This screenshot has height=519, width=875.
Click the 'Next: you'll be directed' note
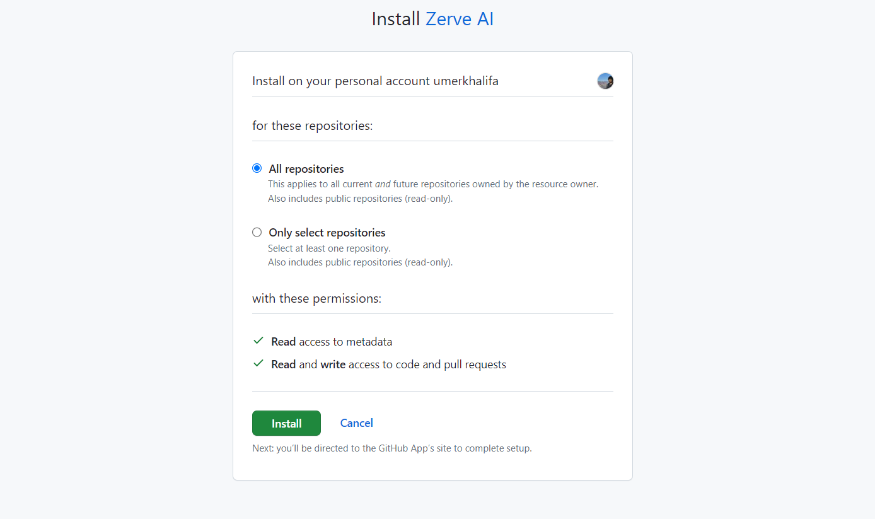pos(391,449)
